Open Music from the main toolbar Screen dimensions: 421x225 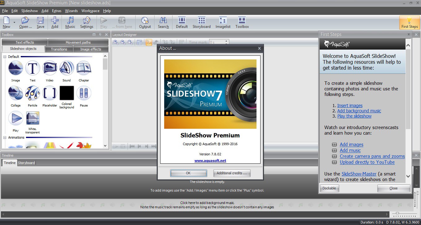(x=70, y=22)
